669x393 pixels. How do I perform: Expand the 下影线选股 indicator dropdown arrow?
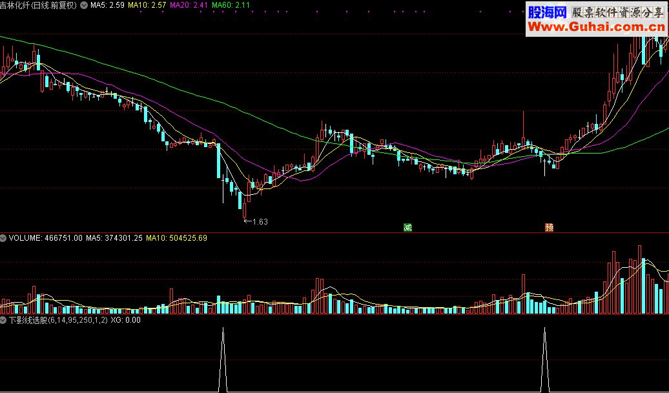3,320
